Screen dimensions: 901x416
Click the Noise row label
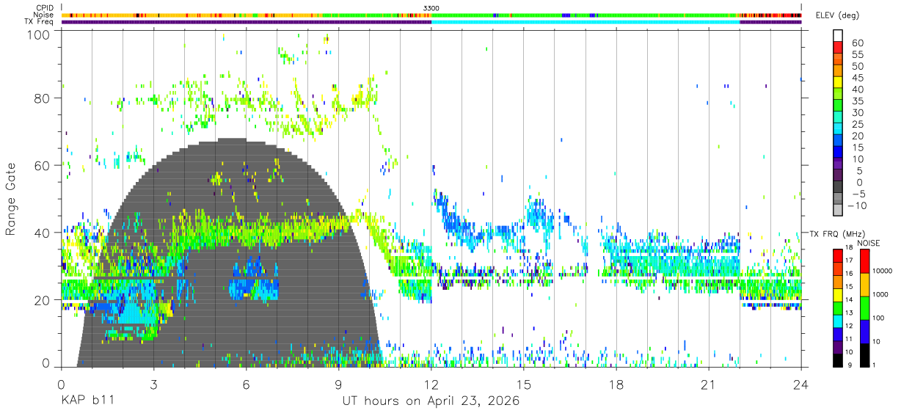point(44,15)
